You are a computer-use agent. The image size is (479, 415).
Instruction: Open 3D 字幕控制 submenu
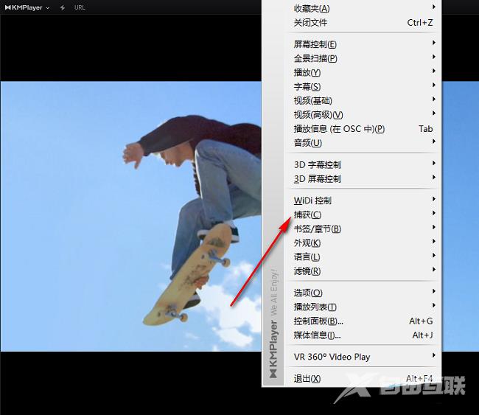318,164
